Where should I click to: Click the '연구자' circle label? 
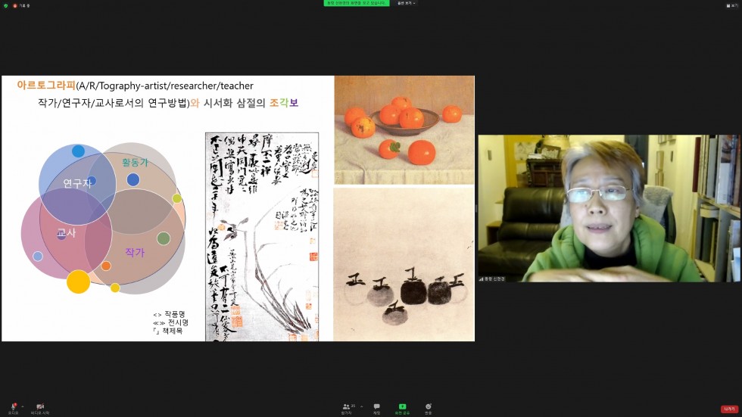point(77,183)
